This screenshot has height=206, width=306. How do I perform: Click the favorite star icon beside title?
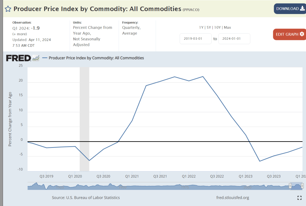pos(8,9)
